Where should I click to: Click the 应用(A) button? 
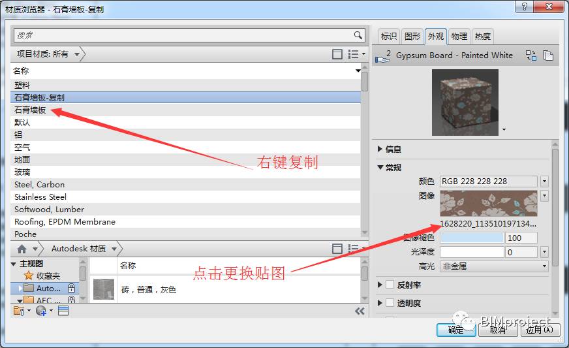[x=540, y=330]
